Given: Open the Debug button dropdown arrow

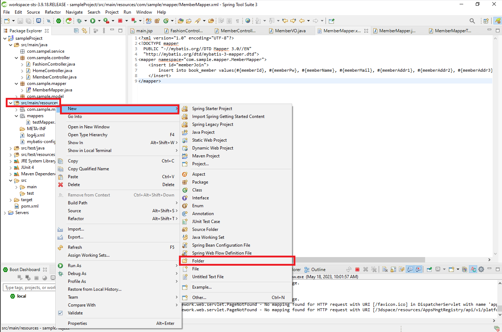Looking at the screenshot, I should click(x=86, y=21).
